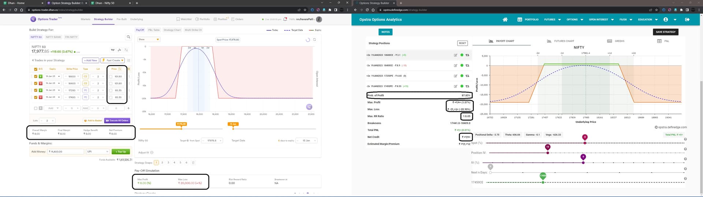Delete strategy snap using trash icon

pos(193,163)
